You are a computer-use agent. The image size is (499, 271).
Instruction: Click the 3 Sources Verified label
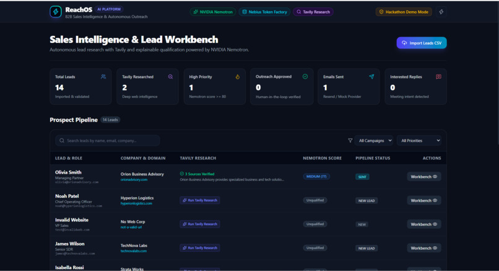coord(199,174)
